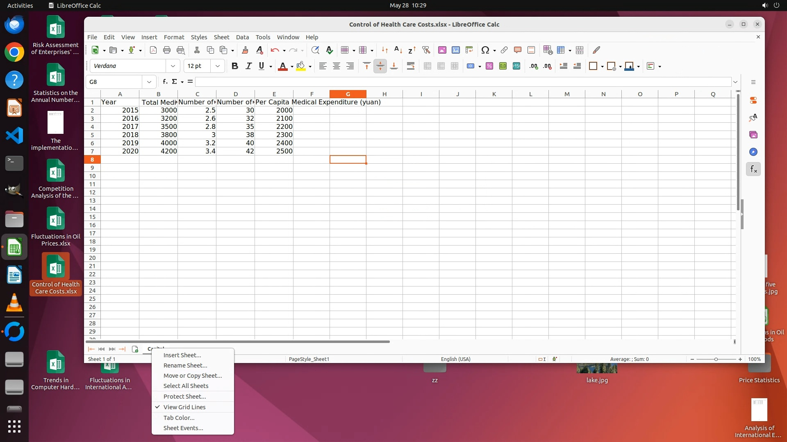Expand the font name dropdown for Verdana
Screen dimensions: 787x442
coord(173,66)
